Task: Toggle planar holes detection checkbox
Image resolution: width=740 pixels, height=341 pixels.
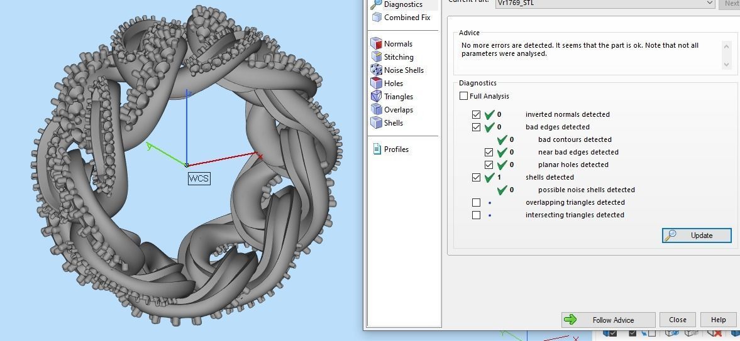Action: click(x=489, y=165)
